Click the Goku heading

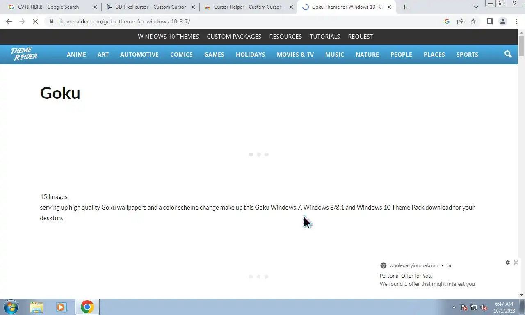point(60,93)
